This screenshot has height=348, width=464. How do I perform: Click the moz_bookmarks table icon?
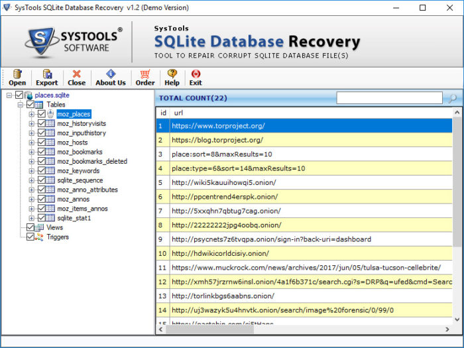(50, 152)
